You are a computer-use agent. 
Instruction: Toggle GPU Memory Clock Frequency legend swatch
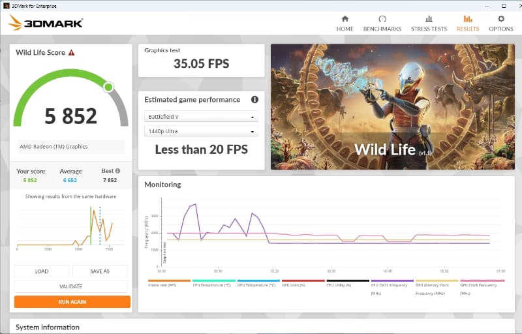(x=437, y=281)
